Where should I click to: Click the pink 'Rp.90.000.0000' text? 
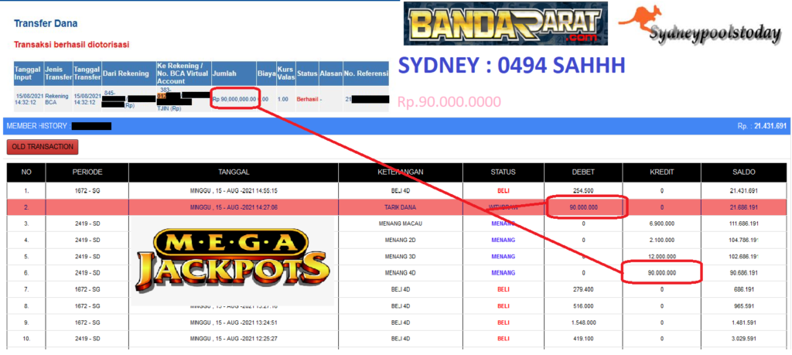(x=449, y=101)
